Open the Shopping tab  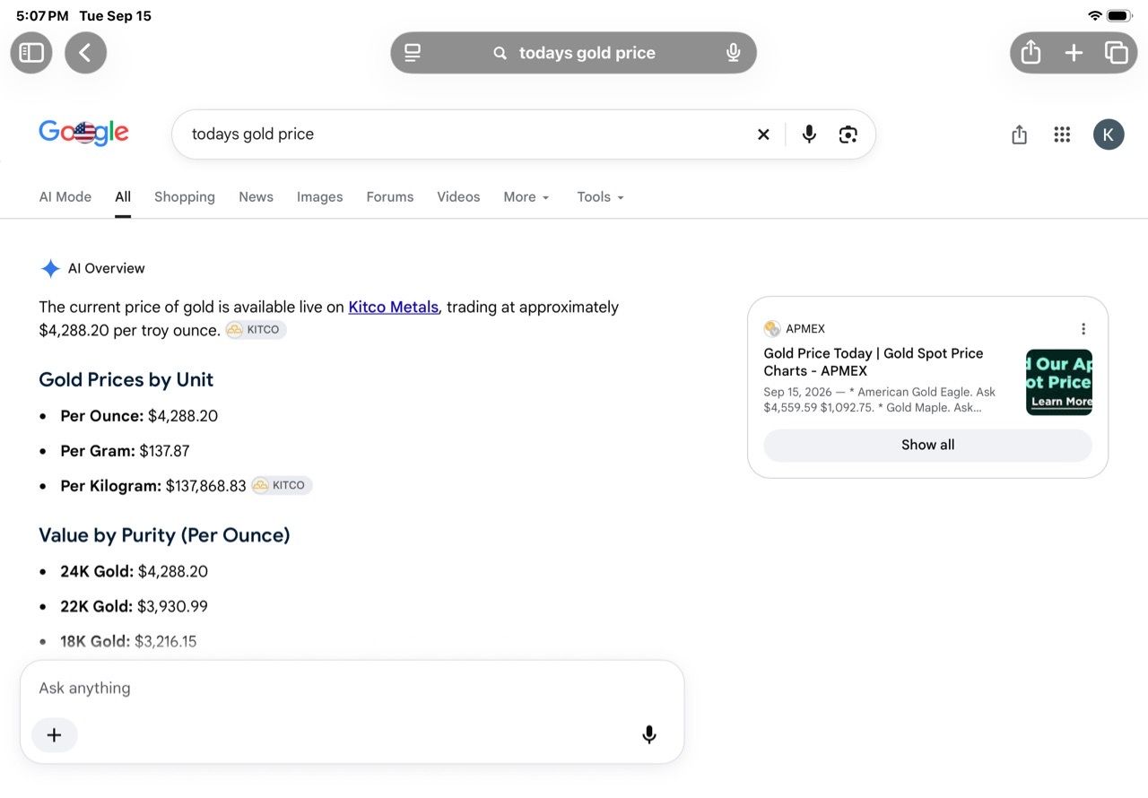tap(185, 197)
